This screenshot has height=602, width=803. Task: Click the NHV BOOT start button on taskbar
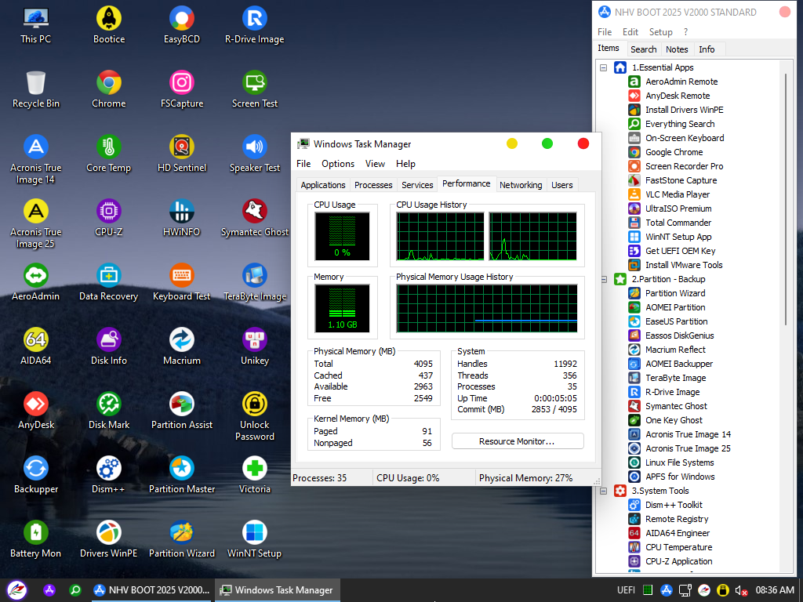pyautogui.click(x=16, y=590)
